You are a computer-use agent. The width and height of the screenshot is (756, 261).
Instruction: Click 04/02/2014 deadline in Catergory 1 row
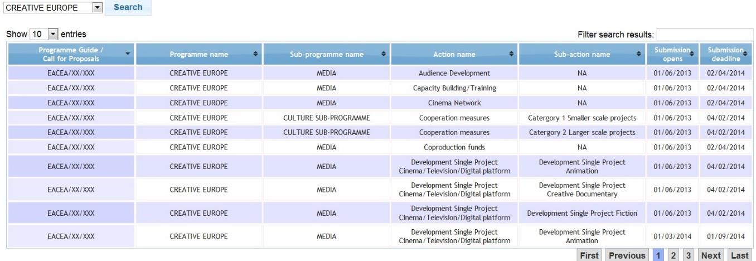coord(726,118)
